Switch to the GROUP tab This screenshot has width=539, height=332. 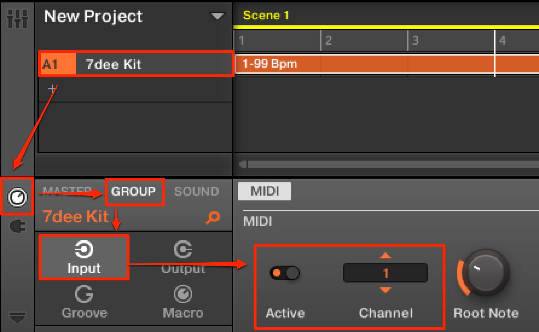(x=133, y=191)
